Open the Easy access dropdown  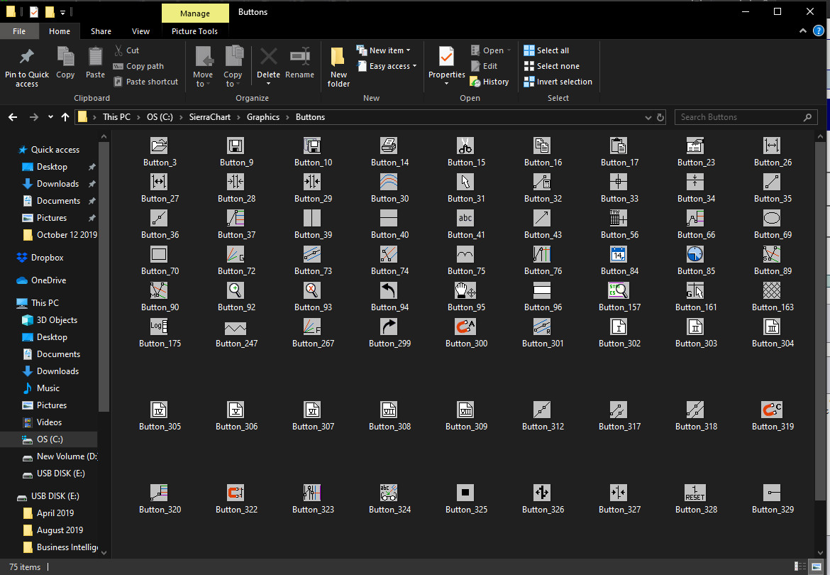coord(387,66)
